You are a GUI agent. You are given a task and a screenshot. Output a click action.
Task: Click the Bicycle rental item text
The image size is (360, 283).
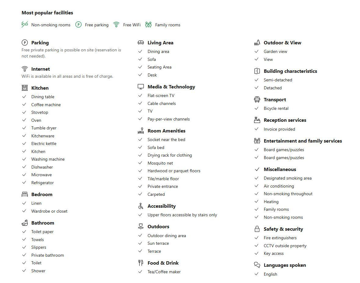(x=276, y=108)
